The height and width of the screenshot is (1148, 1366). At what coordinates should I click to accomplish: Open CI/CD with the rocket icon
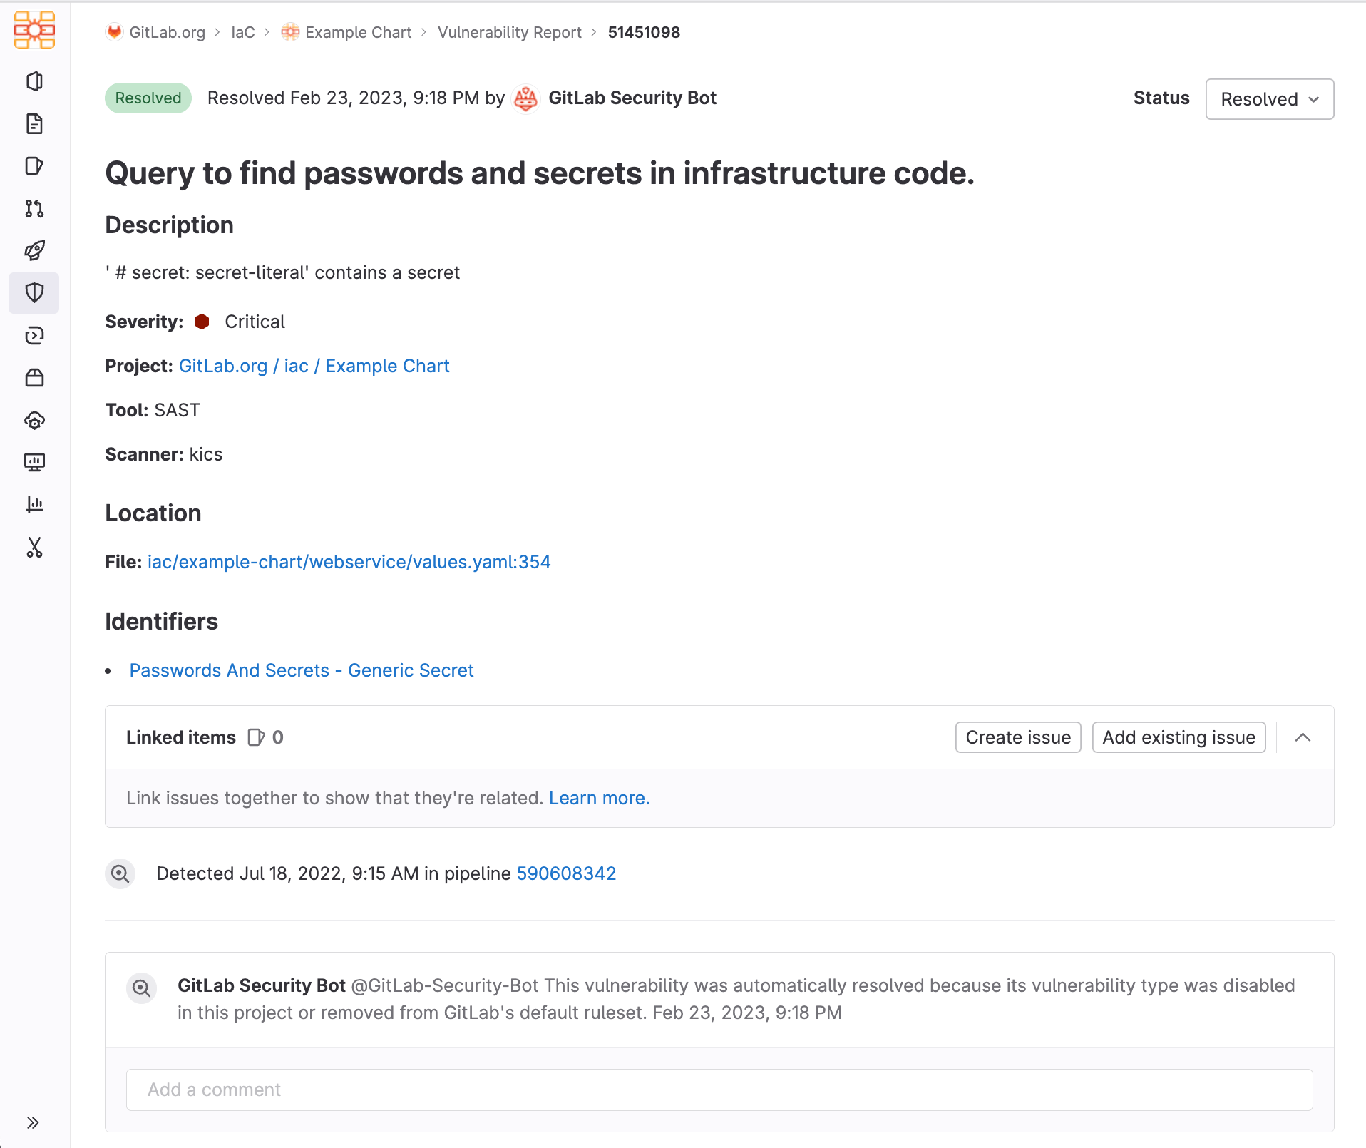34,250
